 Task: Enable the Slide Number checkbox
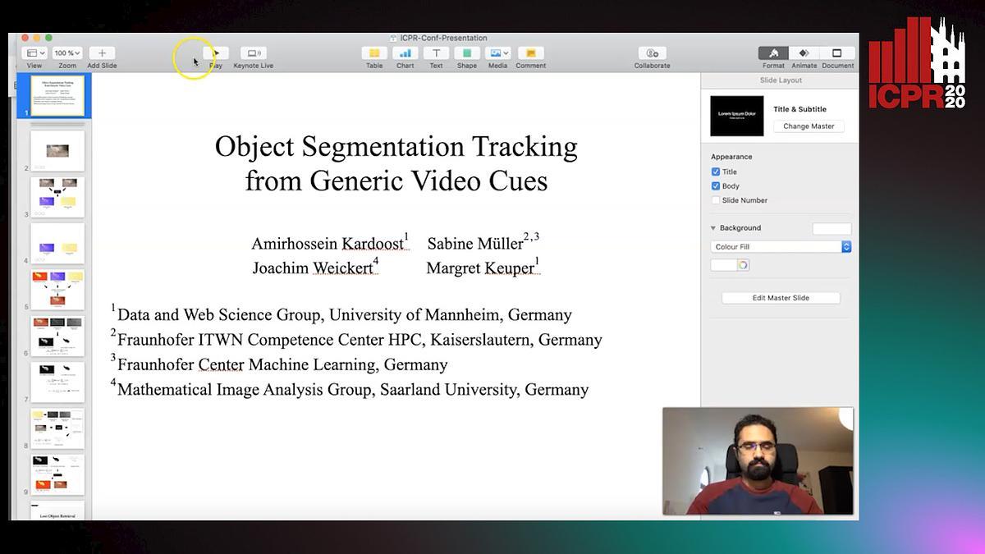pyautogui.click(x=716, y=200)
